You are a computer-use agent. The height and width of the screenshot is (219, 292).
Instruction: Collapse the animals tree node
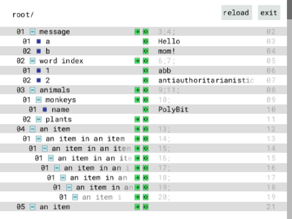pyautogui.click(x=33, y=90)
